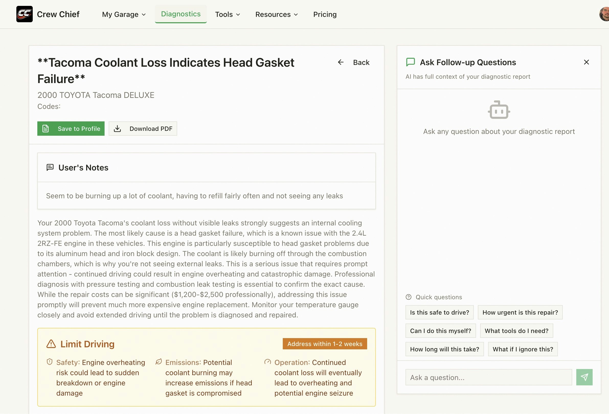Select 'Is this safe to drive?' quick question
The width and height of the screenshot is (609, 414).
pyautogui.click(x=439, y=312)
